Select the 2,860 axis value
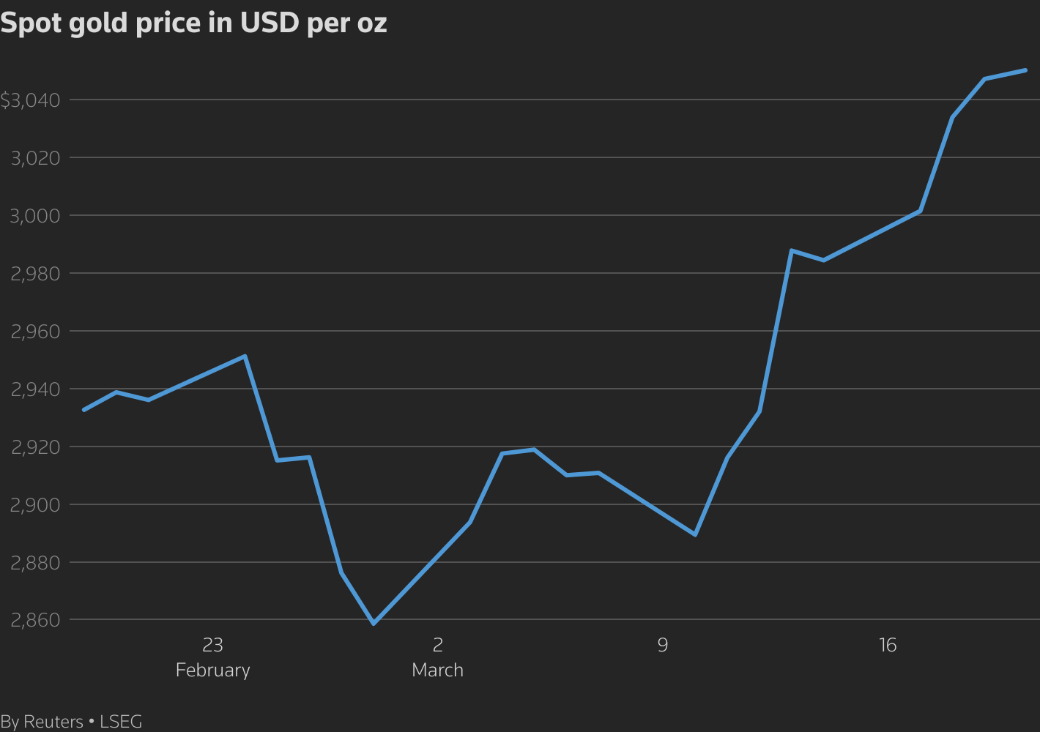Viewport: 1040px width, 732px height. tap(35, 621)
